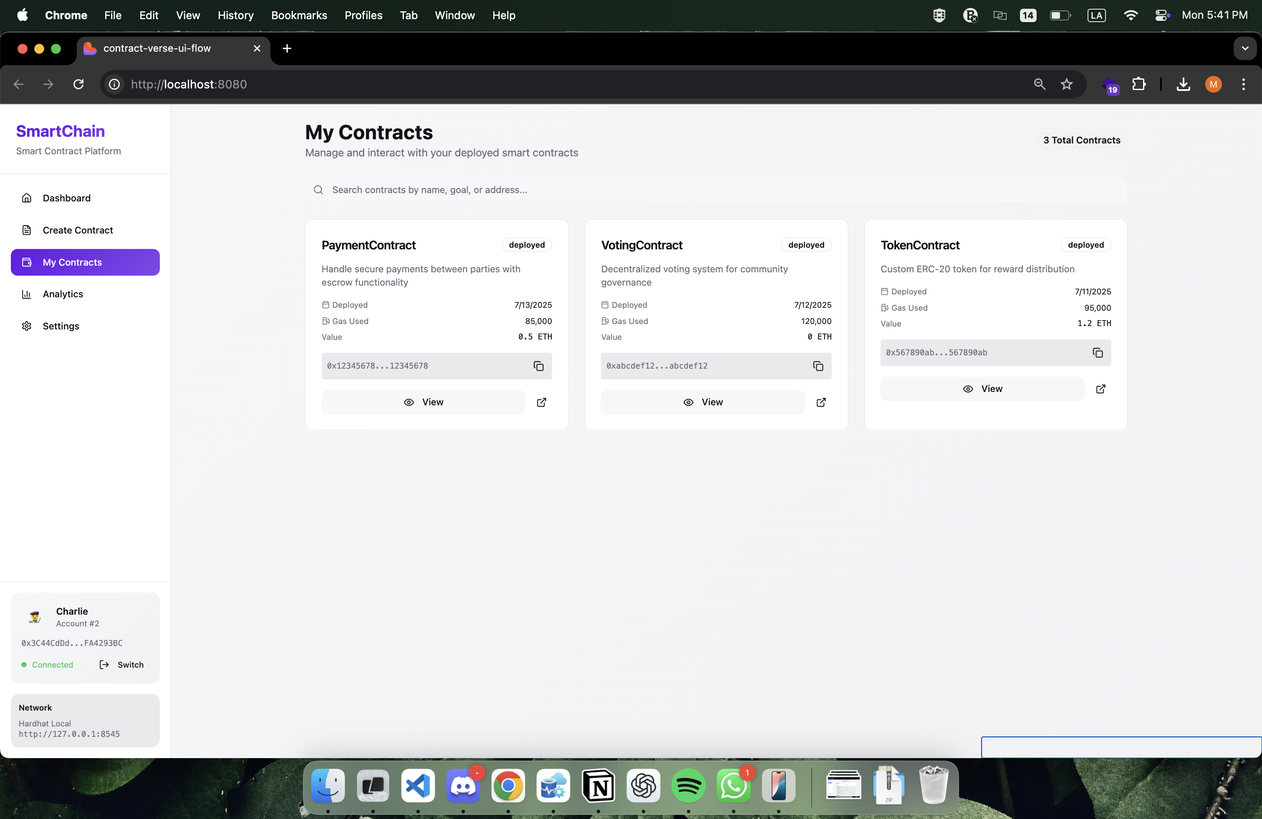The height and width of the screenshot is (819, 1262).
Task: Switch the connected Charlie account
Action: point(121,664)
